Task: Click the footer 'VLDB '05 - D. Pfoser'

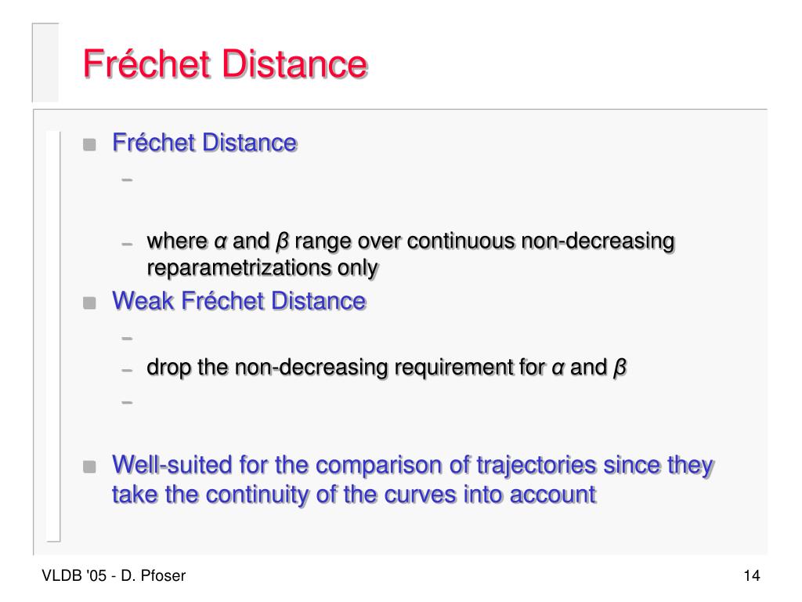Action: (x=114, y=576)
